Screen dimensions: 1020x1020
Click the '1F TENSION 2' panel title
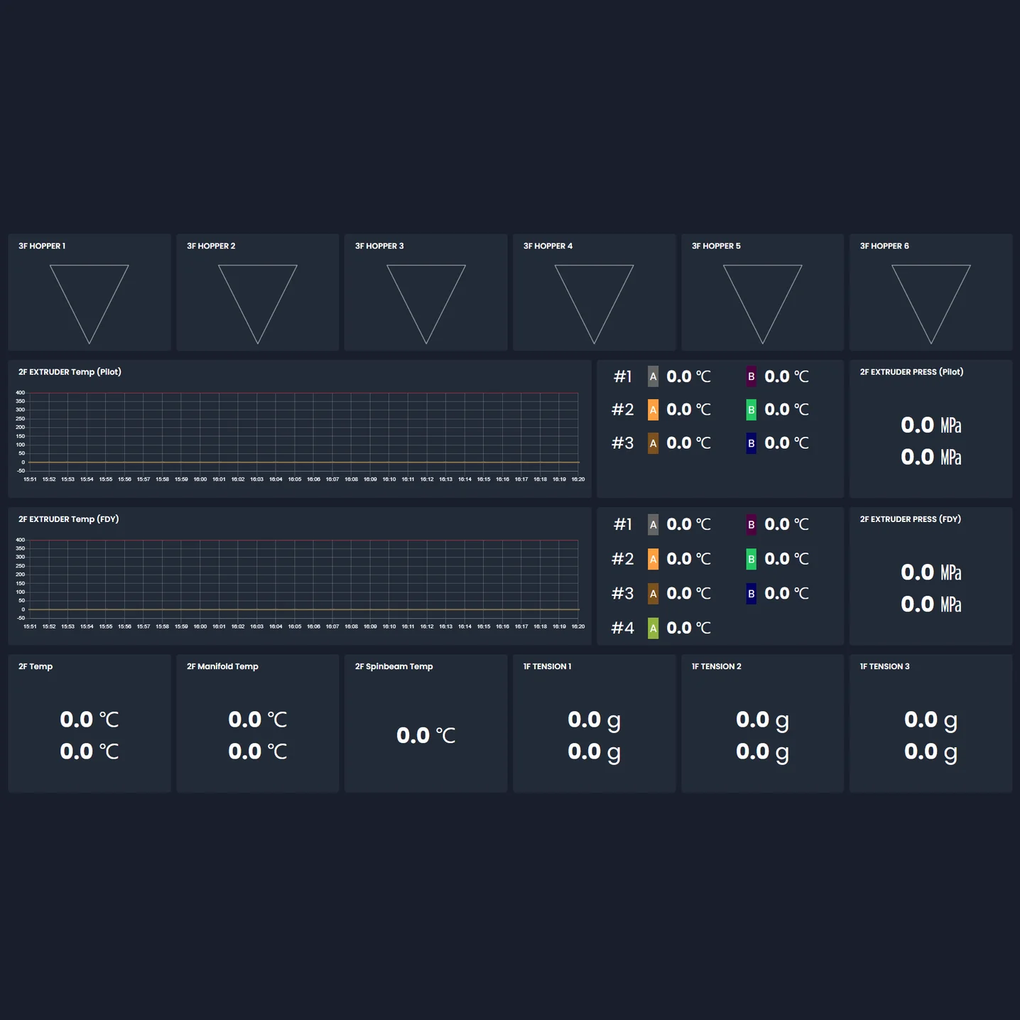click(x=716, y=666)
